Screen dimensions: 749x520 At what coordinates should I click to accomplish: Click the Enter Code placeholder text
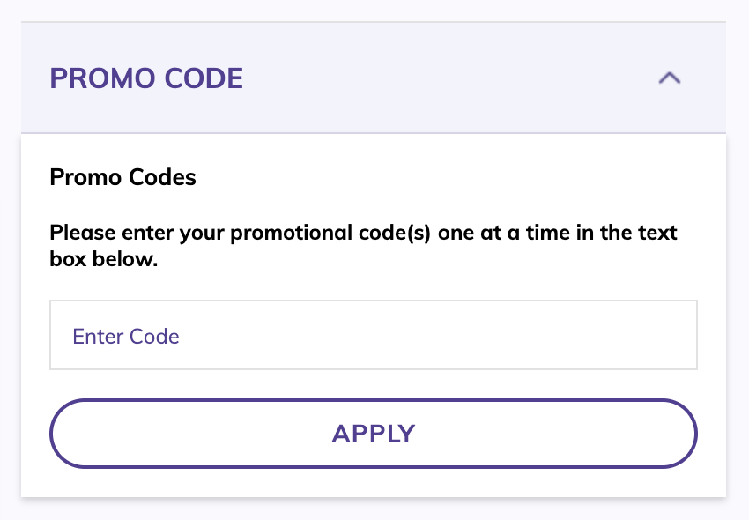click(x=126, y=336)
